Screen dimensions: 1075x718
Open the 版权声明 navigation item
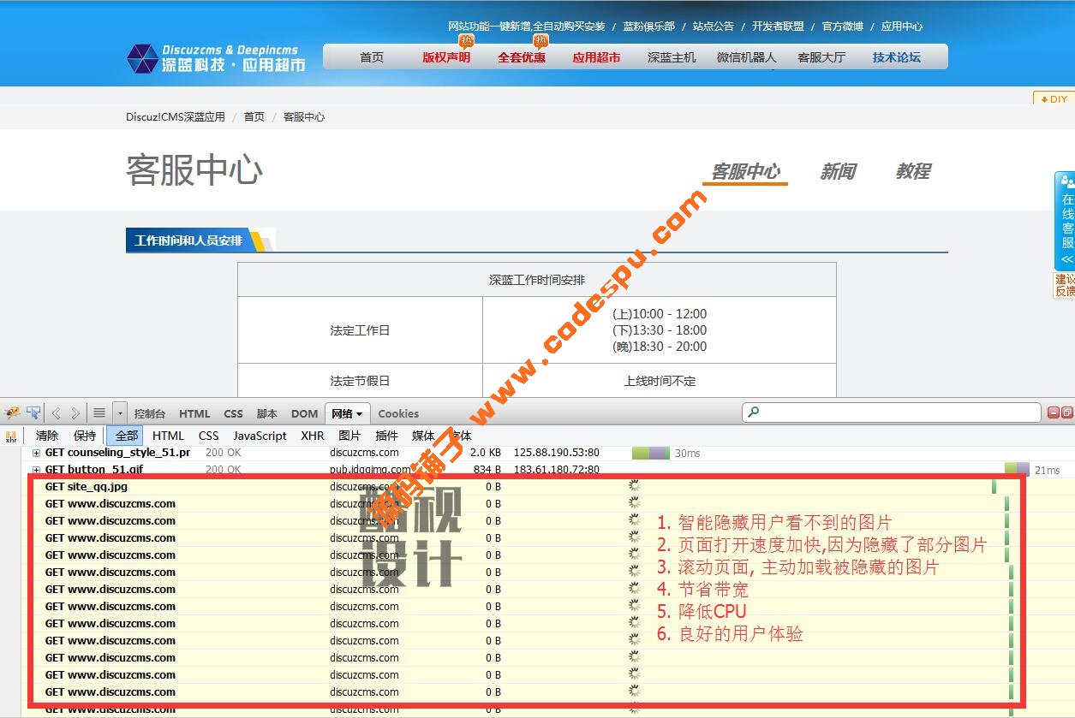pyautogui.click(x=446, y=57)
